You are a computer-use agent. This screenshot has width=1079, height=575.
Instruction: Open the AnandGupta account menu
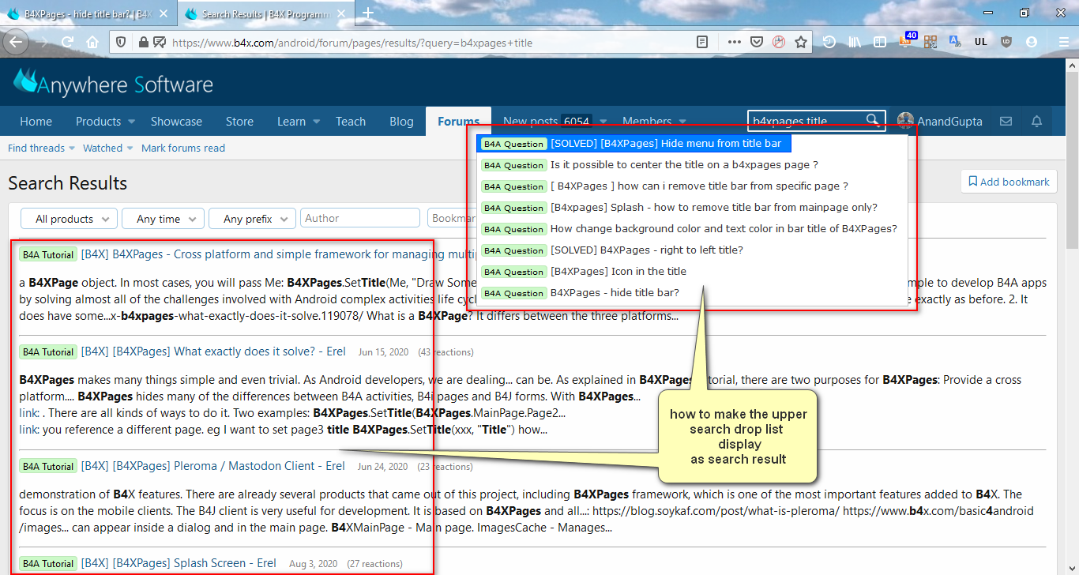click(940, 122)
